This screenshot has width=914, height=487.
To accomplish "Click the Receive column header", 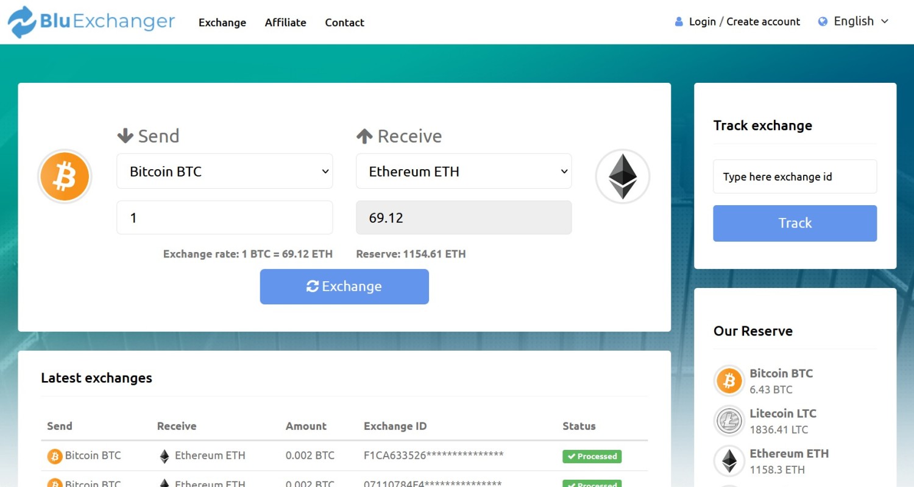I will click(x=177, y=426).
